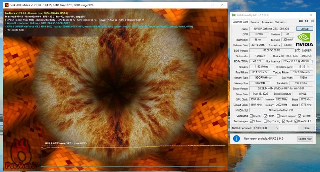Click the GPU-Z screenshot camera icon
Viewport: 320px width, 172px height.
[x=301, y=21]
